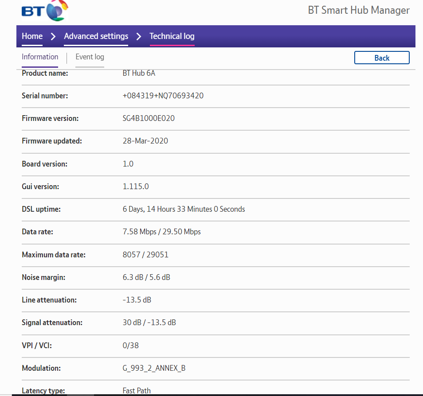Switch to the Event log tab

coord(90,57)
